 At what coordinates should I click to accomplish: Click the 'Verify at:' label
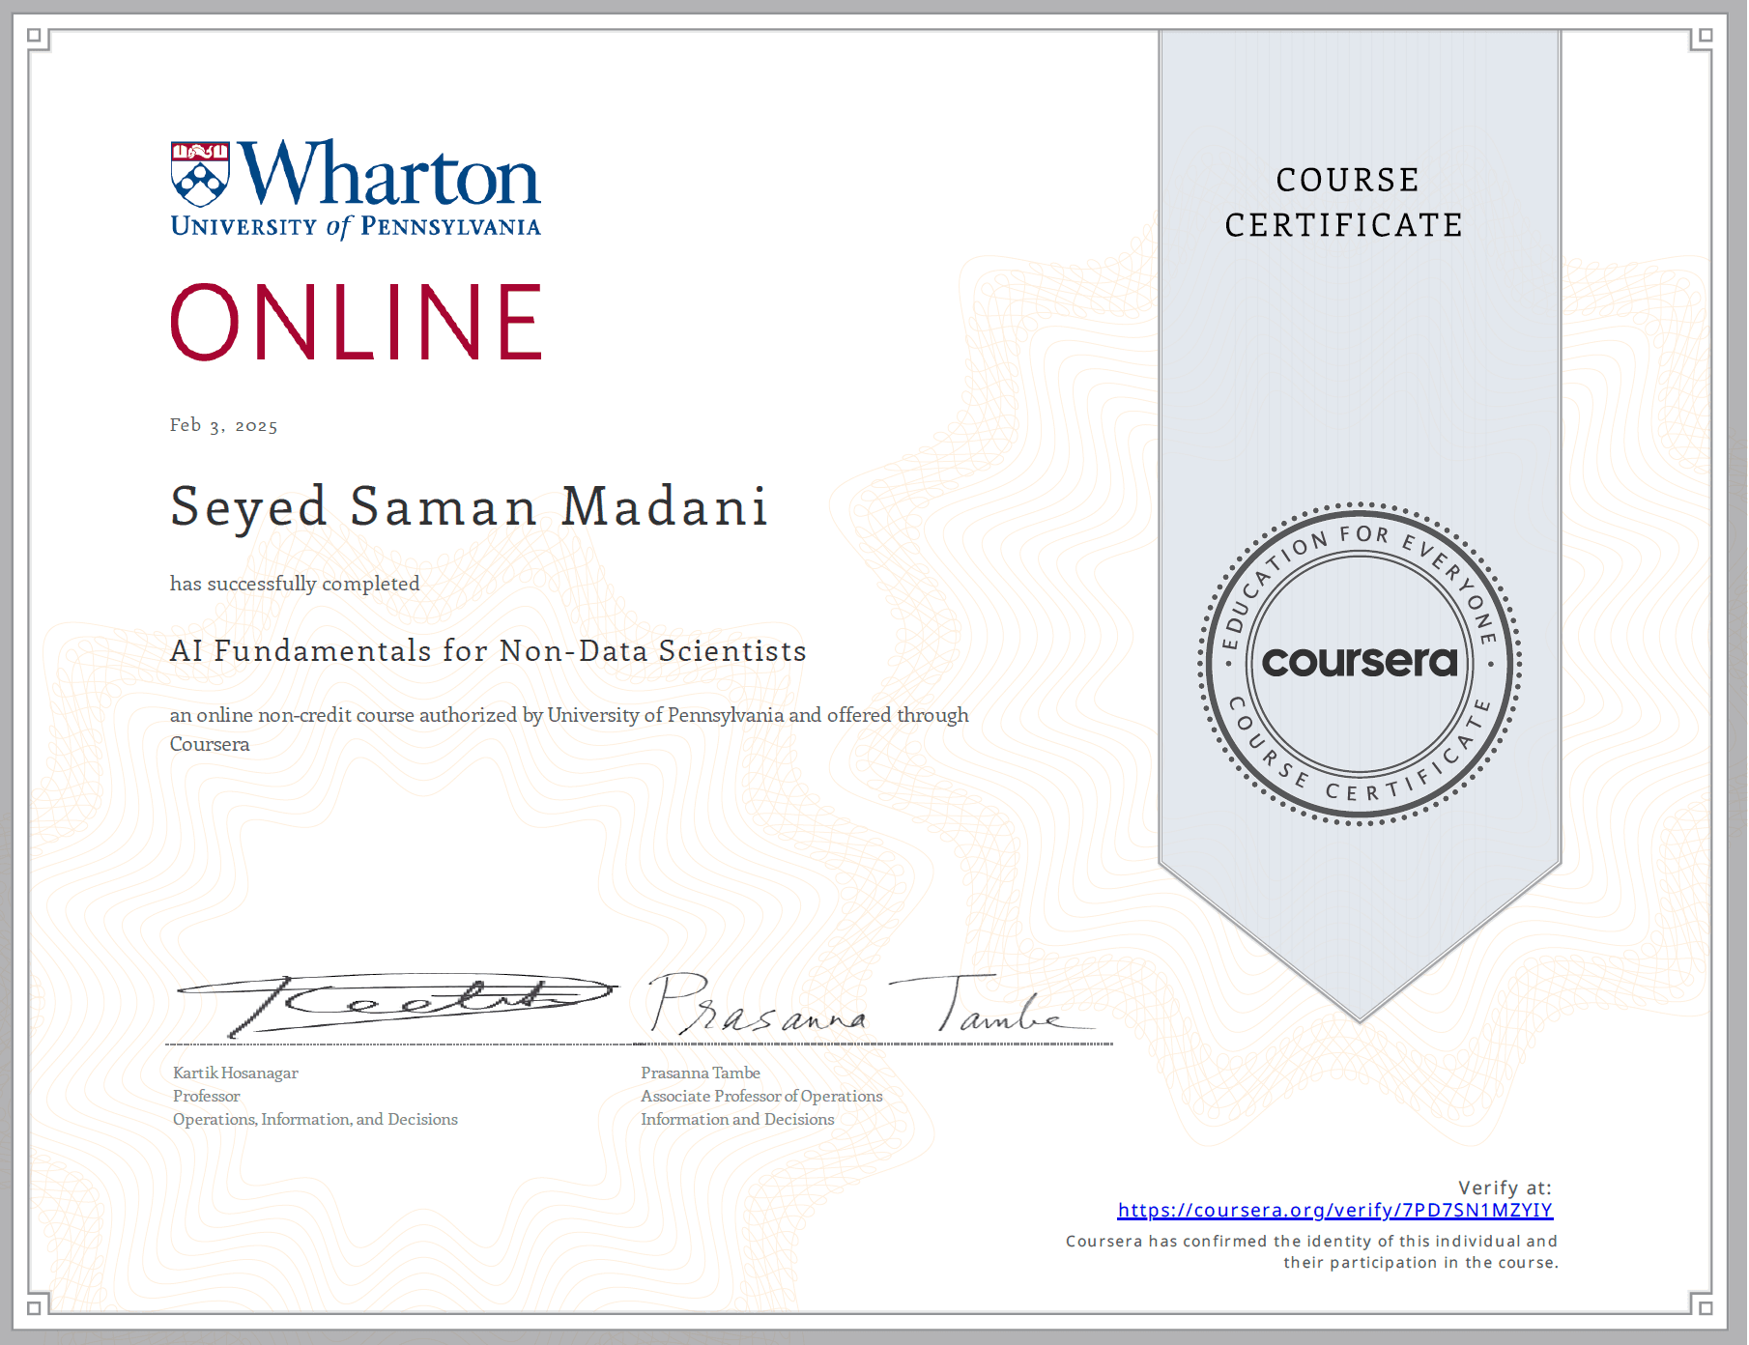(x=1504, y=1188)
